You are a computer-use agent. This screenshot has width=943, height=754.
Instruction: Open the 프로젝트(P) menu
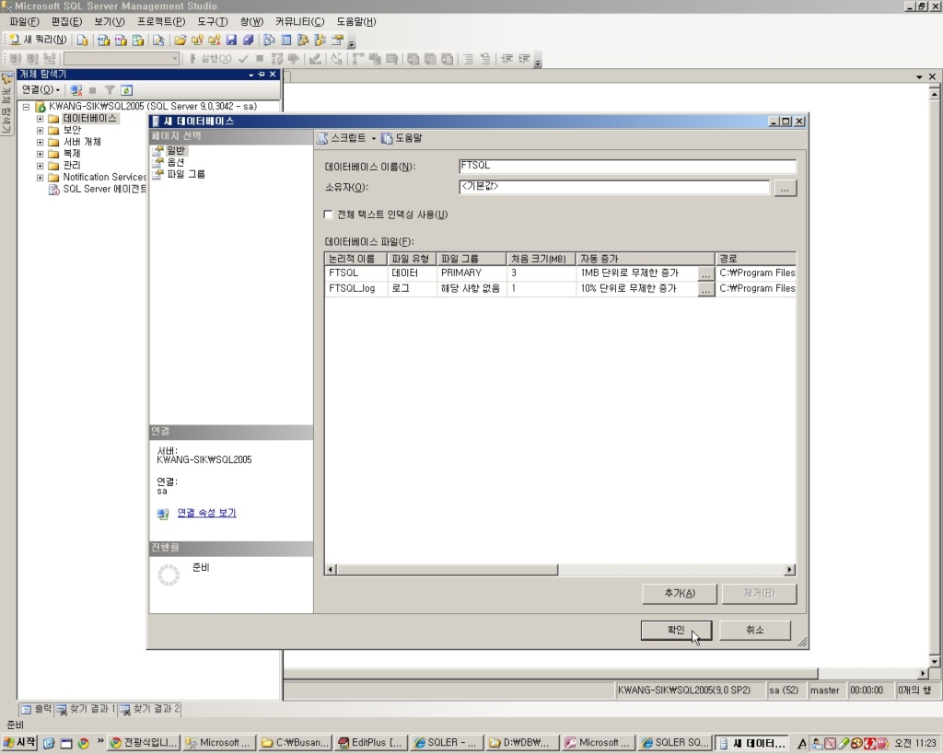point(160,22)
